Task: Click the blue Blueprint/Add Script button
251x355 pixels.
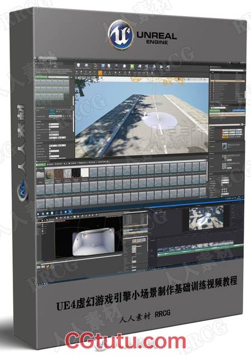Action: point(239,110)
